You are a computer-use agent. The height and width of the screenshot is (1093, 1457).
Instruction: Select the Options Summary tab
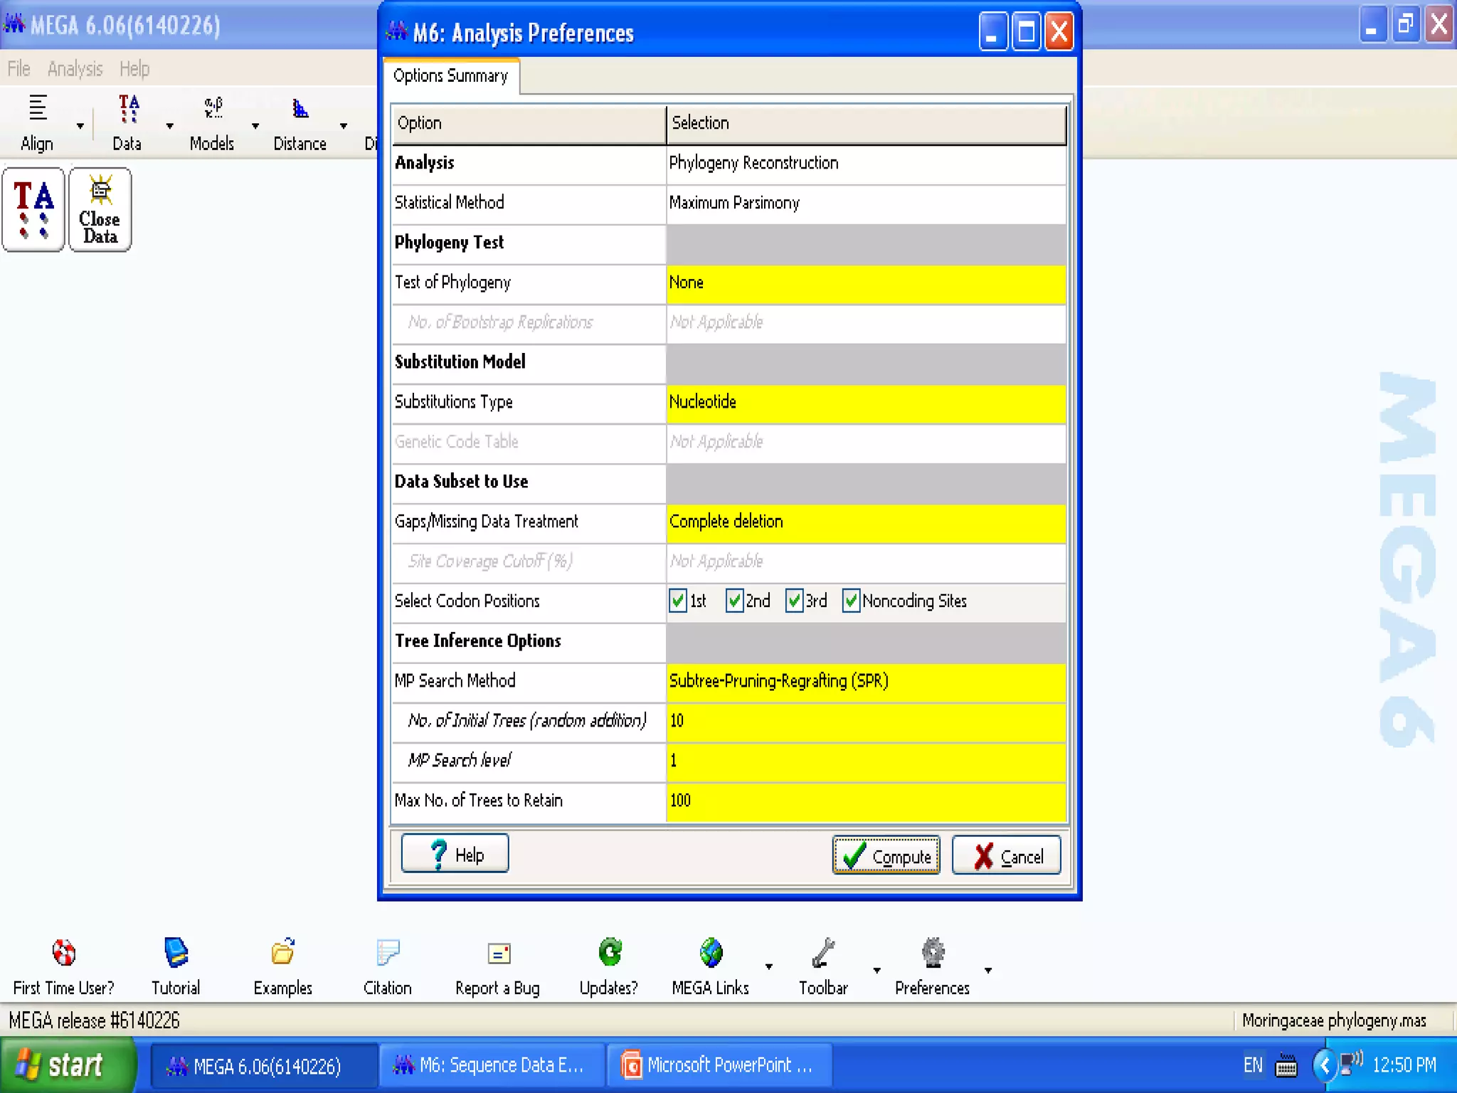(451, 76)
